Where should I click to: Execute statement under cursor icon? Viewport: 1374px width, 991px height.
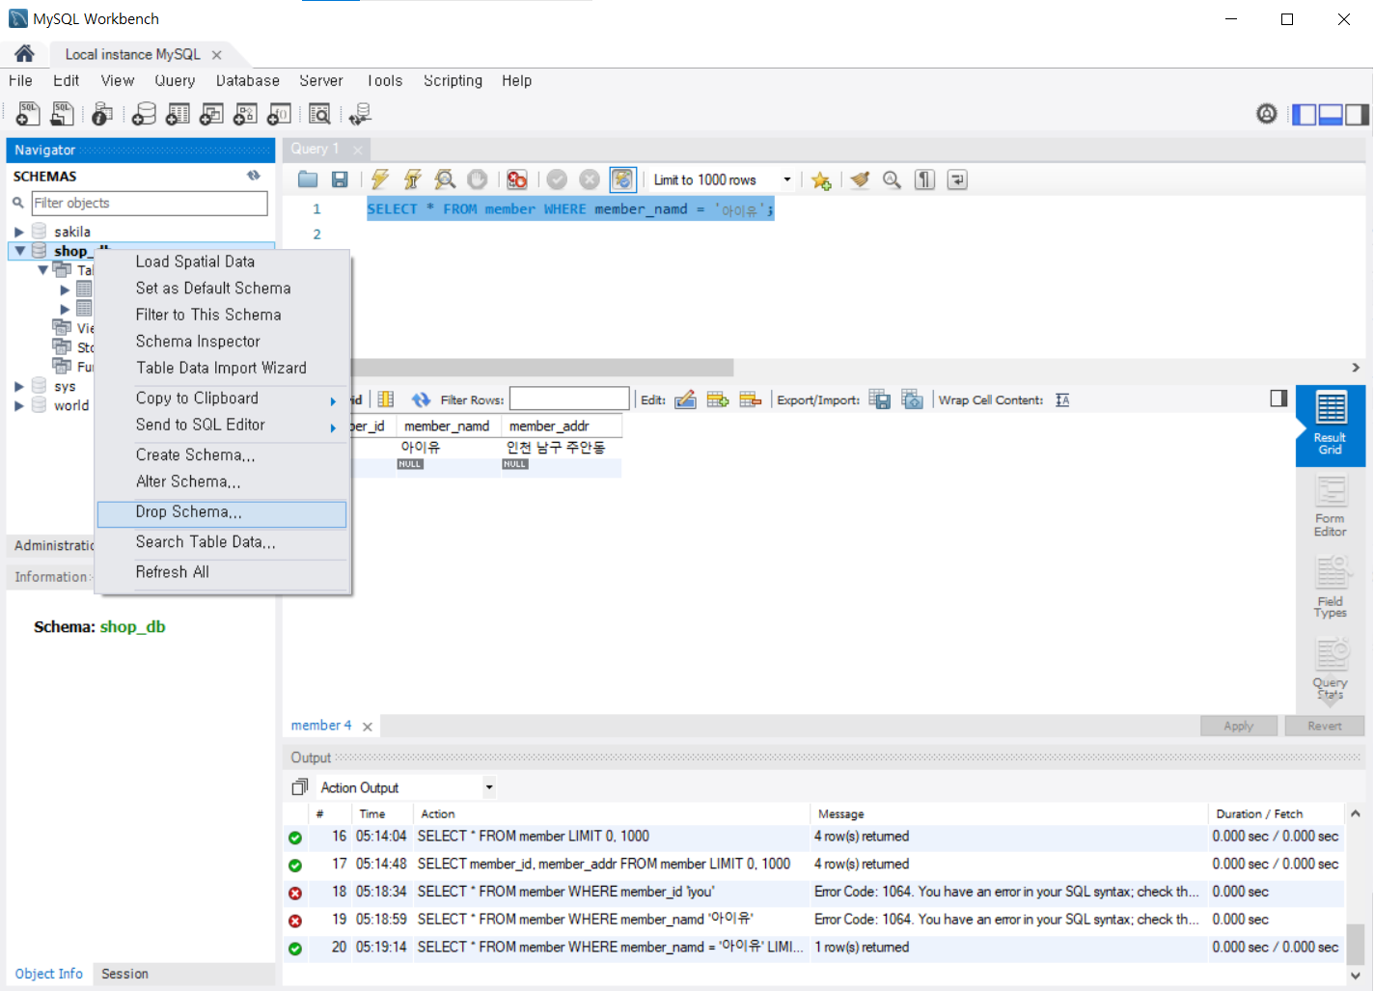[x=413, y=179]
